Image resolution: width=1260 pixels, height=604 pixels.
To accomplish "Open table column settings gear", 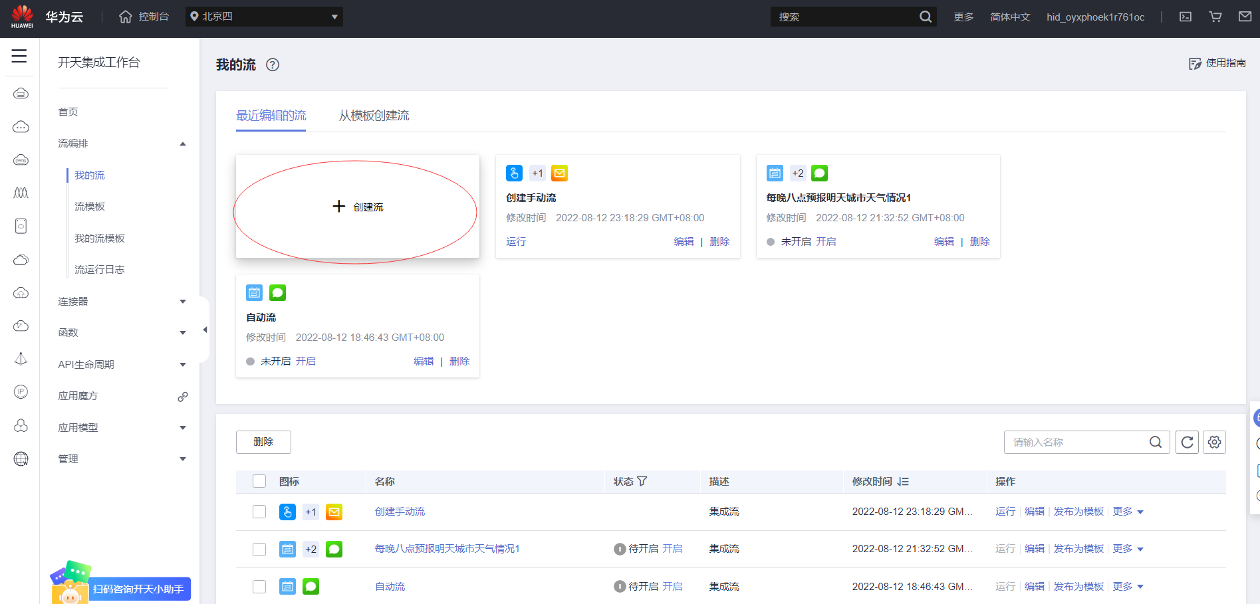I will tap(1215, 442).
